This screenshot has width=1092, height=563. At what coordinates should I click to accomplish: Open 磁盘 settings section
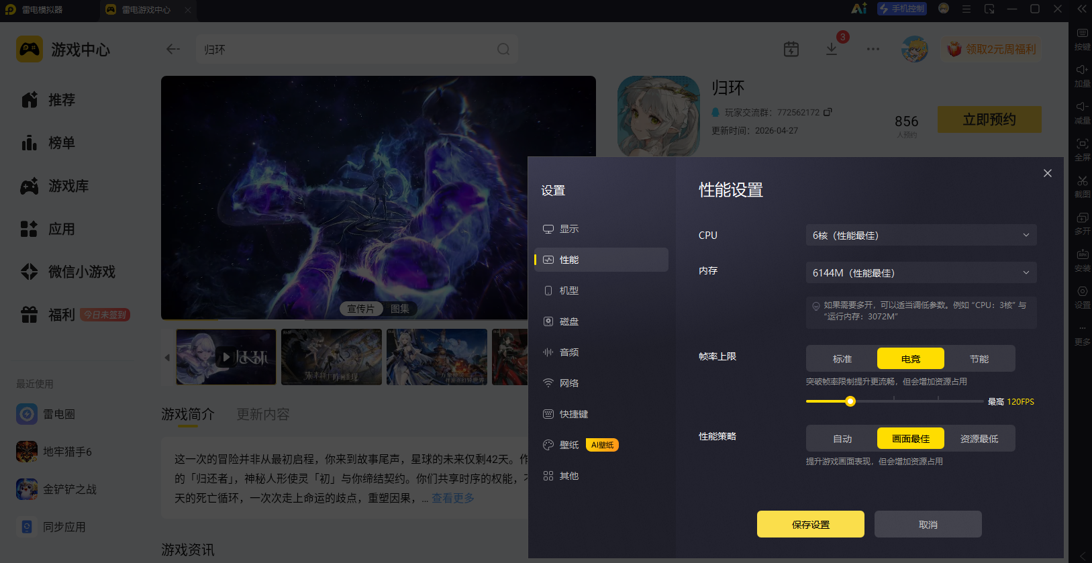[601, 321]
